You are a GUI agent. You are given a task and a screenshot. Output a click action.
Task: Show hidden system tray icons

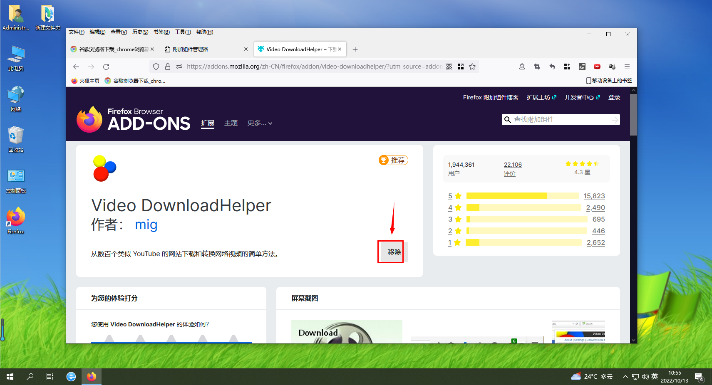pyautogui.click(x=625, y=377)
